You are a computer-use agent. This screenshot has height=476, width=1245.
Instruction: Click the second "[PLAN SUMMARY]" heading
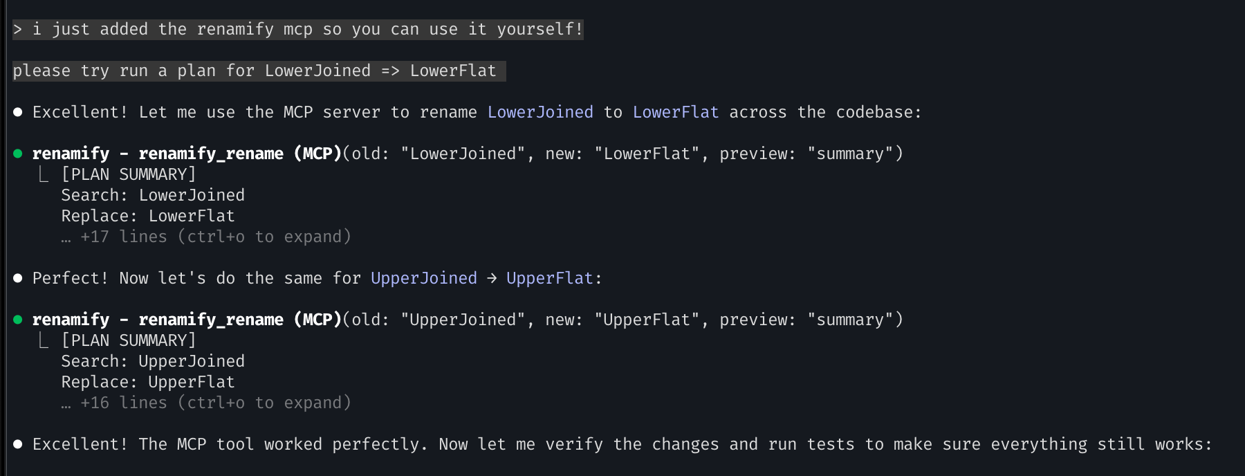(129, 340)
